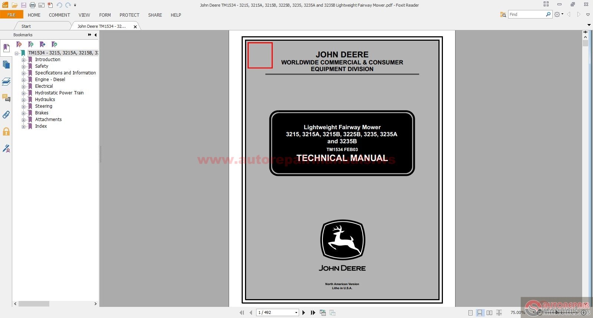Click the Print icon in quick toolbar
Image resolution: width=593 pixels, height=318 pixels.
pyautogui.click(x=32, y=5)
